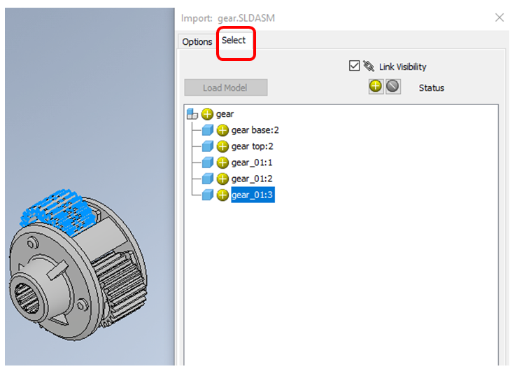
Task: Select the gear_01:1 tree item
Action: click(x=252, y=162)
